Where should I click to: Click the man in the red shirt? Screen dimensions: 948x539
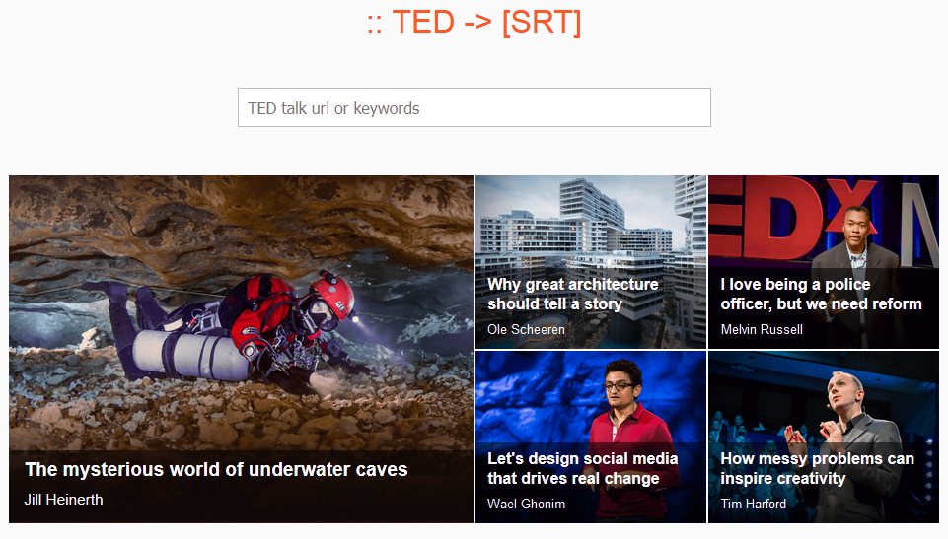[x=628, y=440]
